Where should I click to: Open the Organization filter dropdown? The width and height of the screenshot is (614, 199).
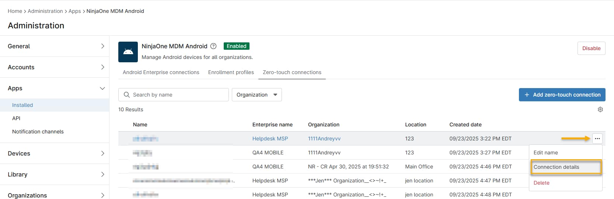[x=257, y=95]
